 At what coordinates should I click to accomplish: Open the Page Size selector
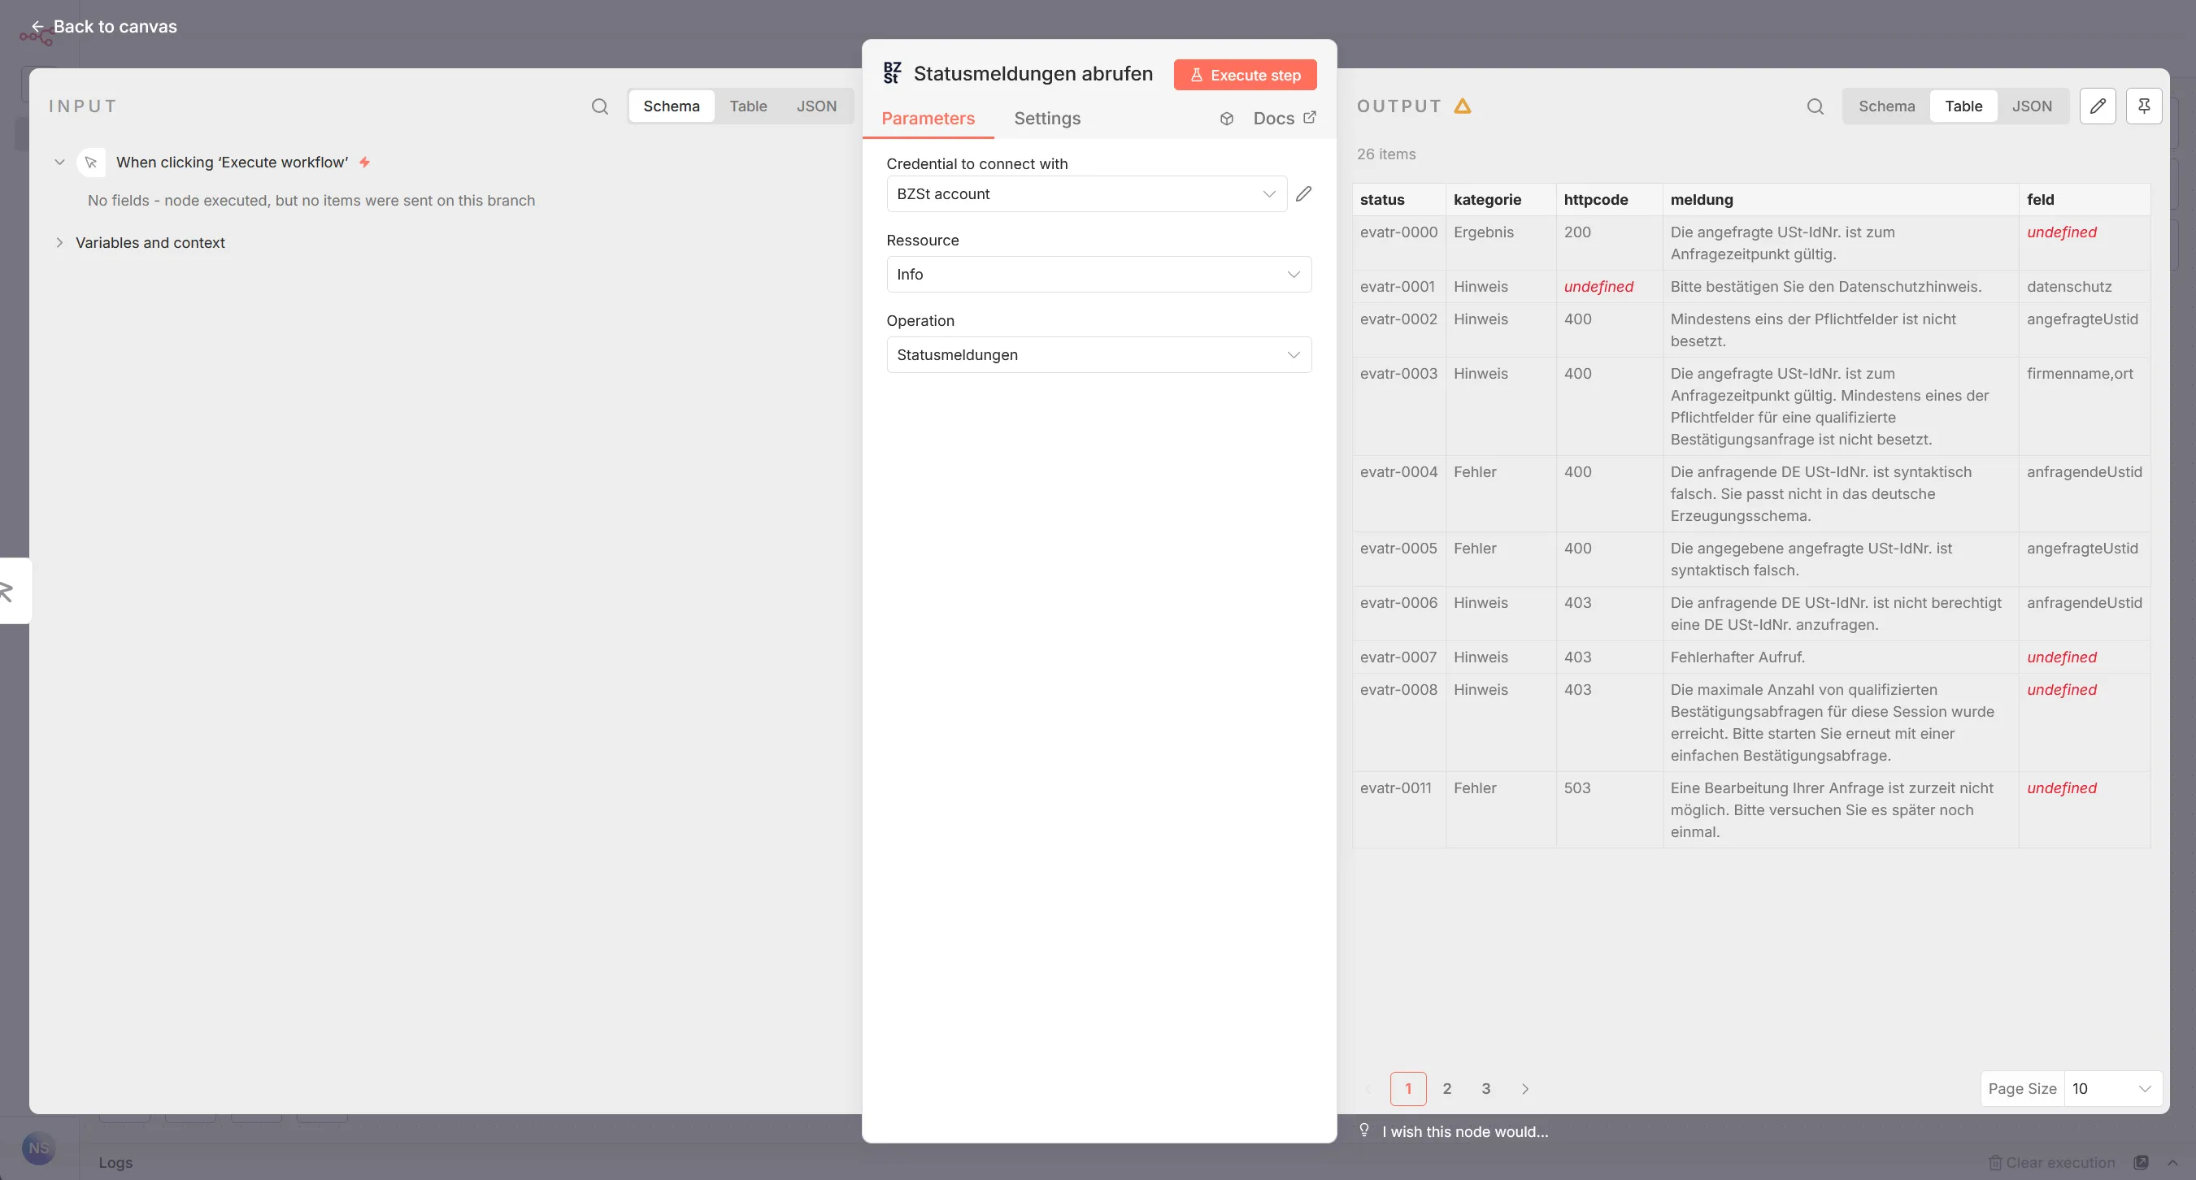point(2112,1089)
